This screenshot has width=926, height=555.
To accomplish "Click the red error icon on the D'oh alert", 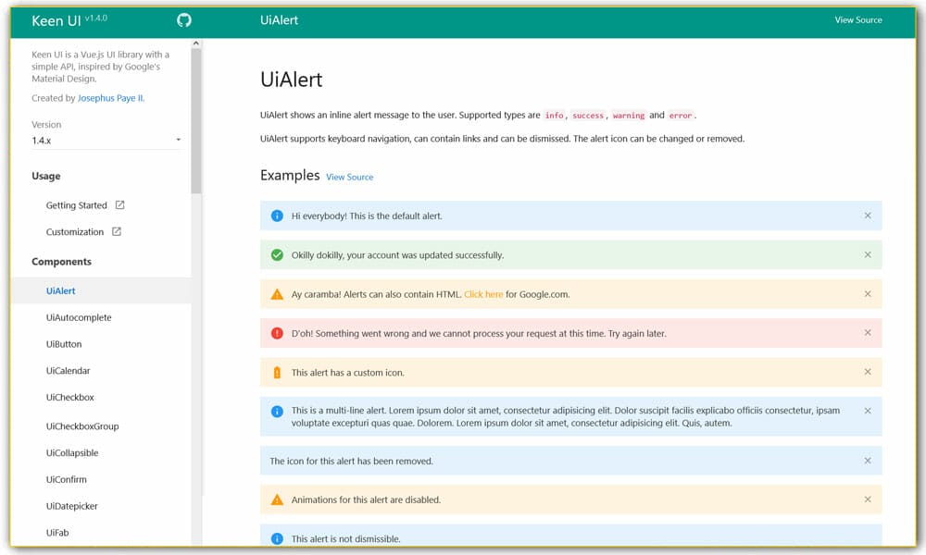I will 276,332.
